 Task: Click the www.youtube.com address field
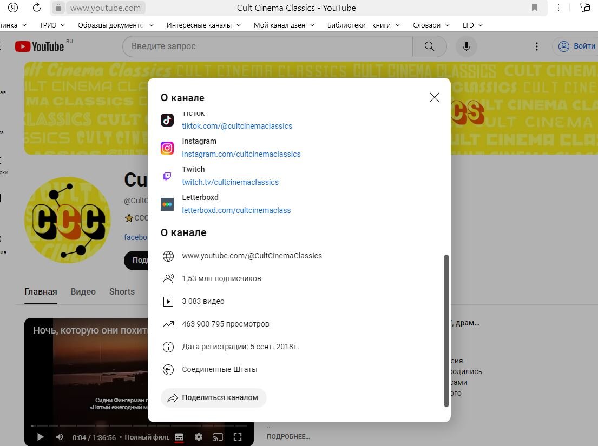[106, 8]
